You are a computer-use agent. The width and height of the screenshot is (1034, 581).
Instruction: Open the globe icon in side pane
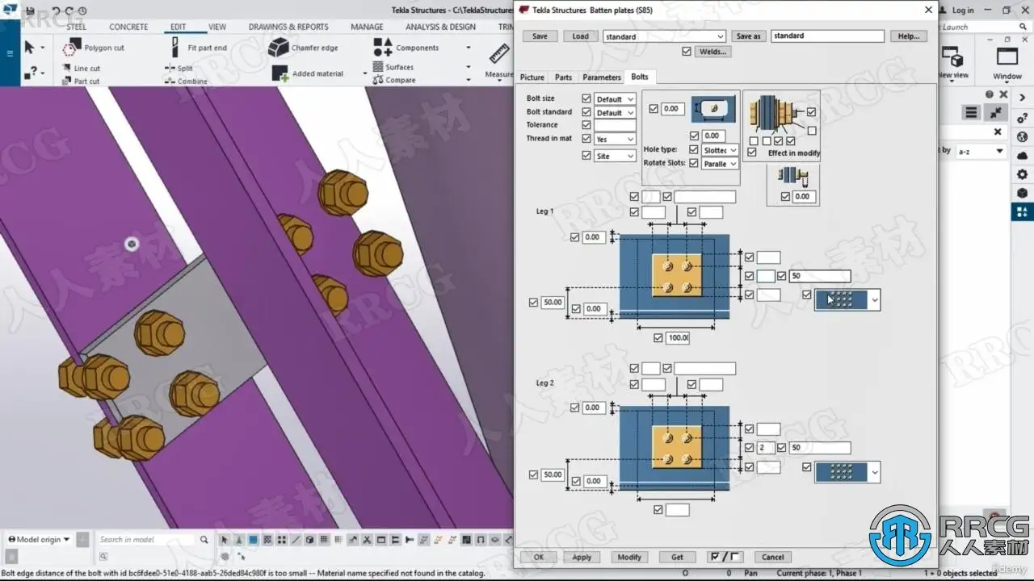point(1022,137)
